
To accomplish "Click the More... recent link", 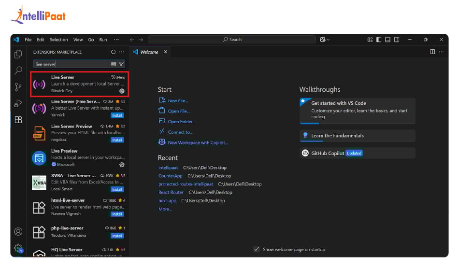I will click(165, 209).
